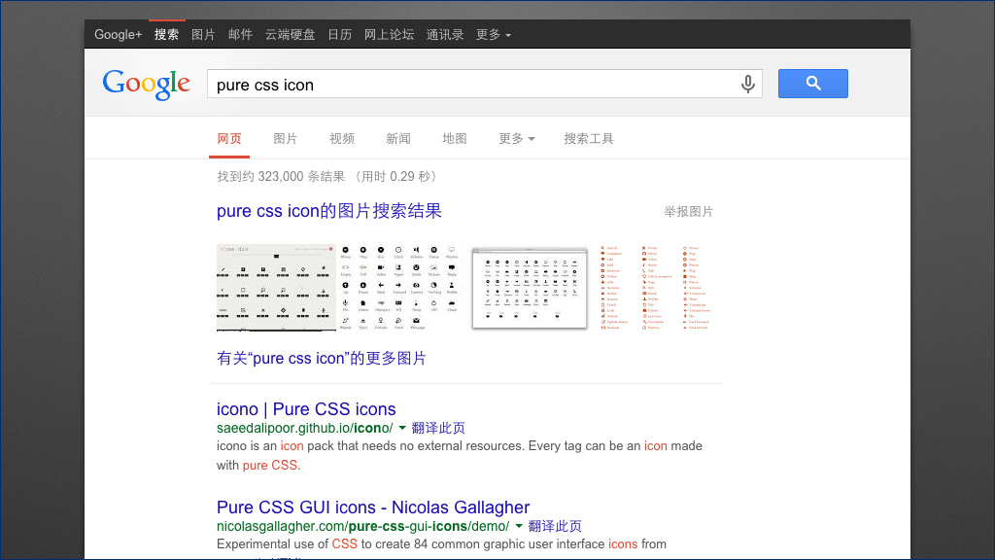Open 云端硬盘 in the top bar
Viewport: 995px width, 560px height.
point(290,34)
